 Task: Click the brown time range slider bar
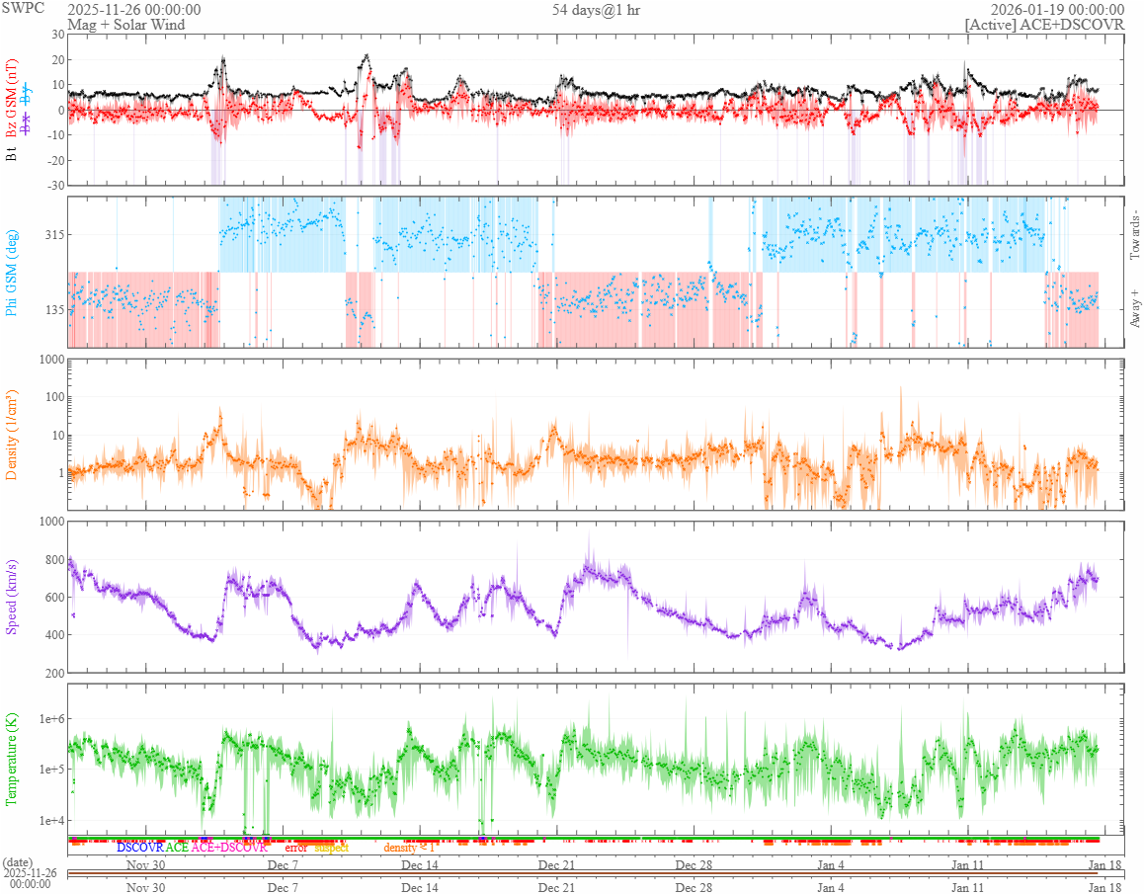coord(582,873)
